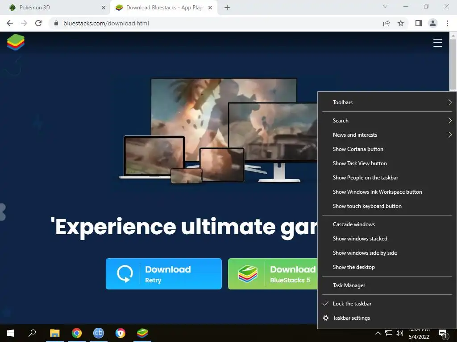Image resolution: width=457 pixels, height=342 pixels.
Task: Click the blue Download Retry button
Action: pyautogui.click(x=163, y=274)
